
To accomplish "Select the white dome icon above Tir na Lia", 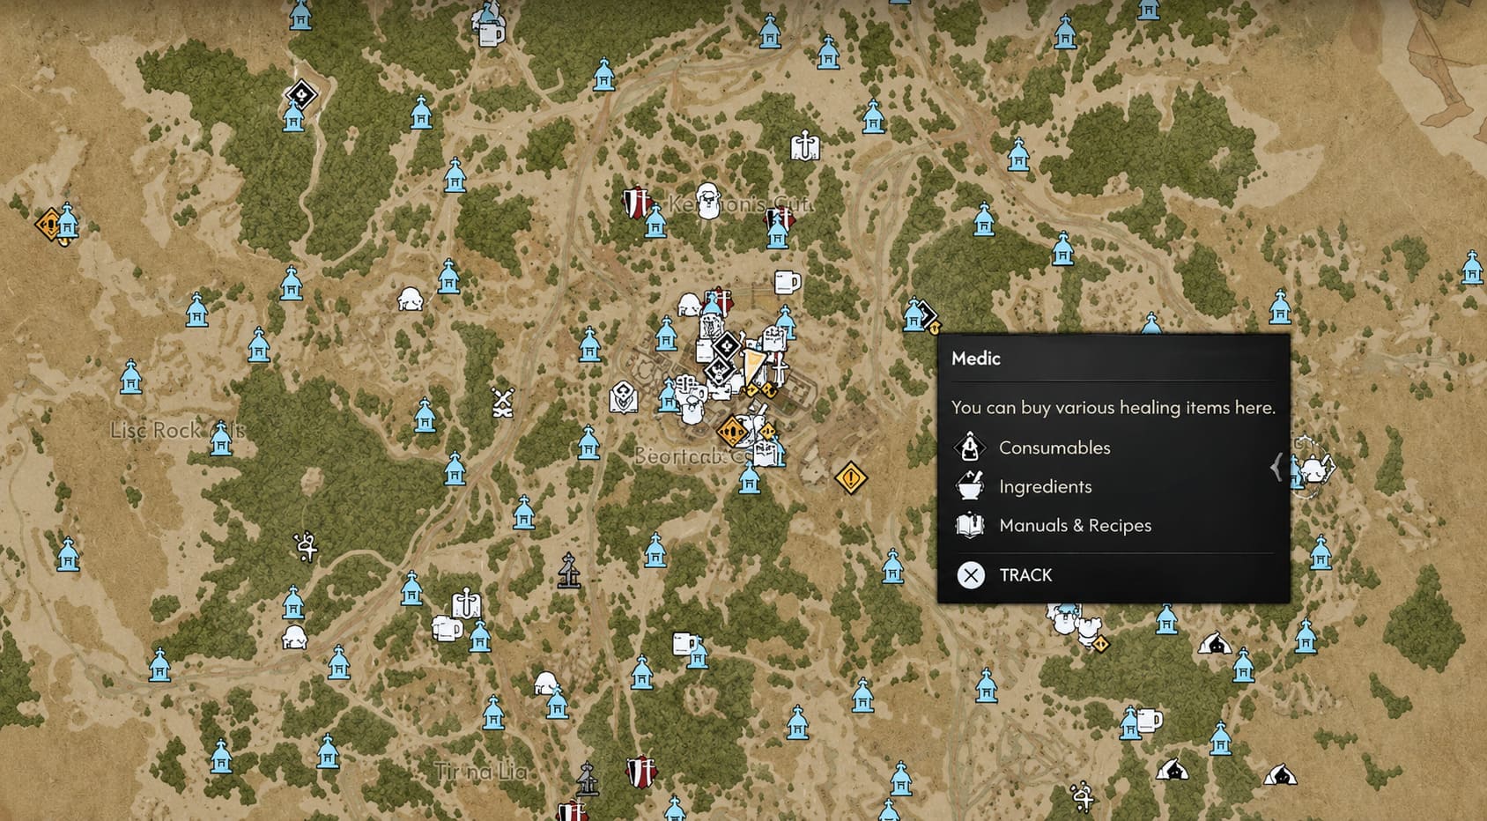I will (546, 683).
